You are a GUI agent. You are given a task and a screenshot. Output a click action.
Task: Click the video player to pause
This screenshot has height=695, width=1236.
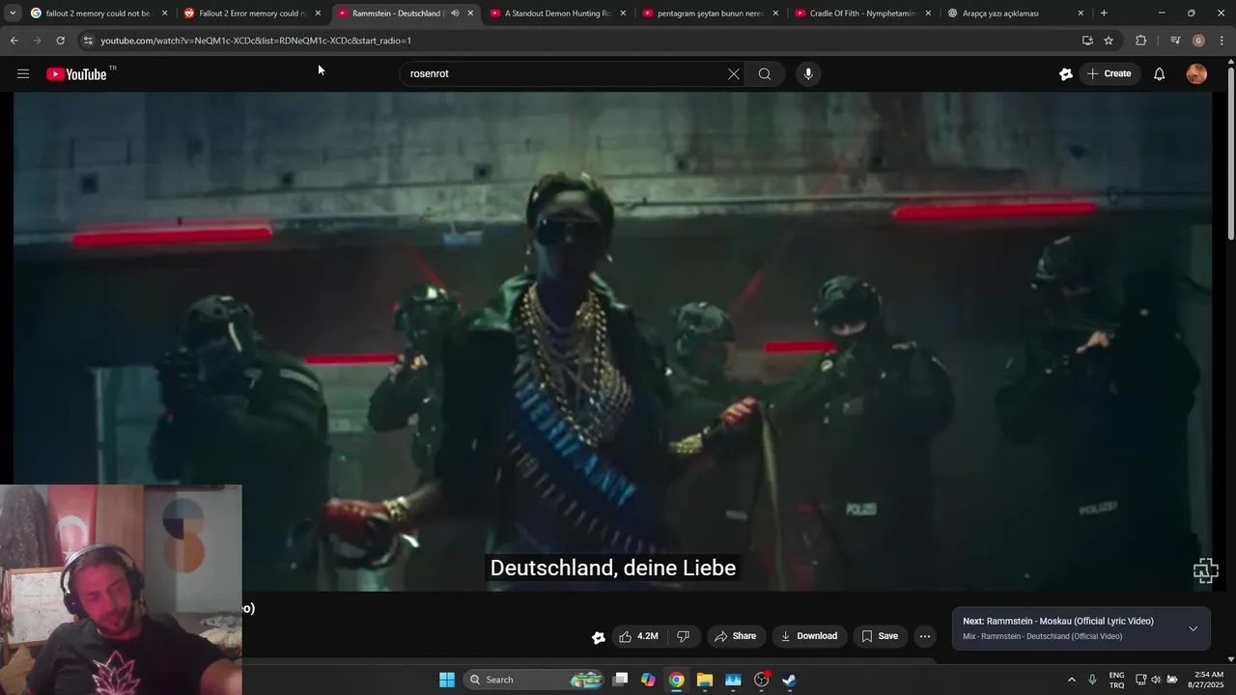pyautogui.click(x=612, y=342)
